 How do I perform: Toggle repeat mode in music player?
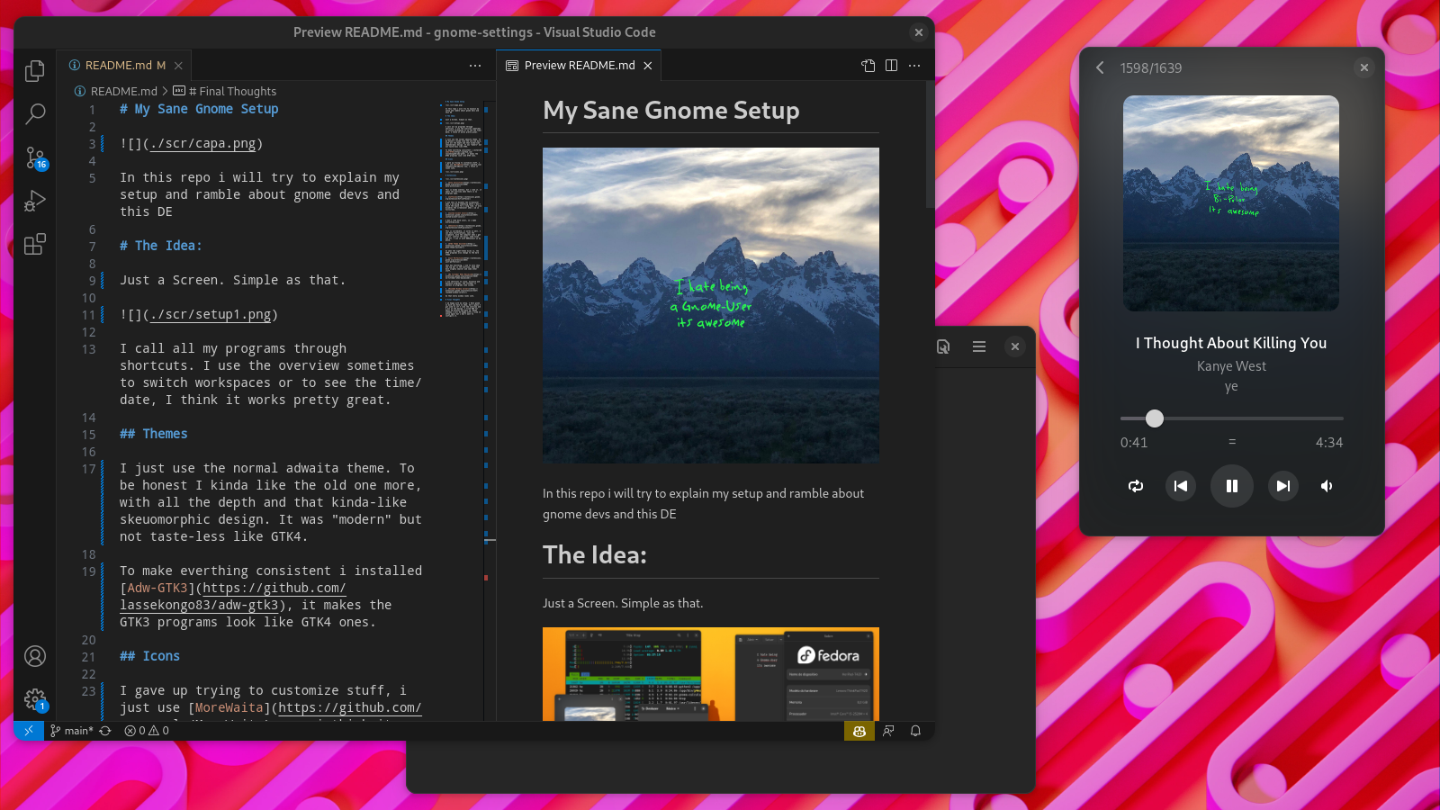(x=1136, y=486)
